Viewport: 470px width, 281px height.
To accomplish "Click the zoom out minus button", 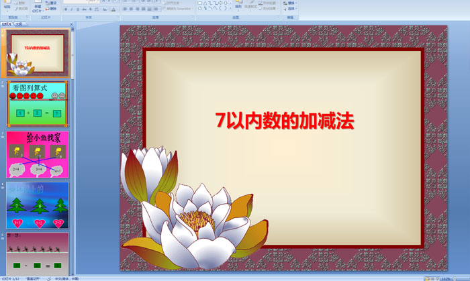I will 455,279.
